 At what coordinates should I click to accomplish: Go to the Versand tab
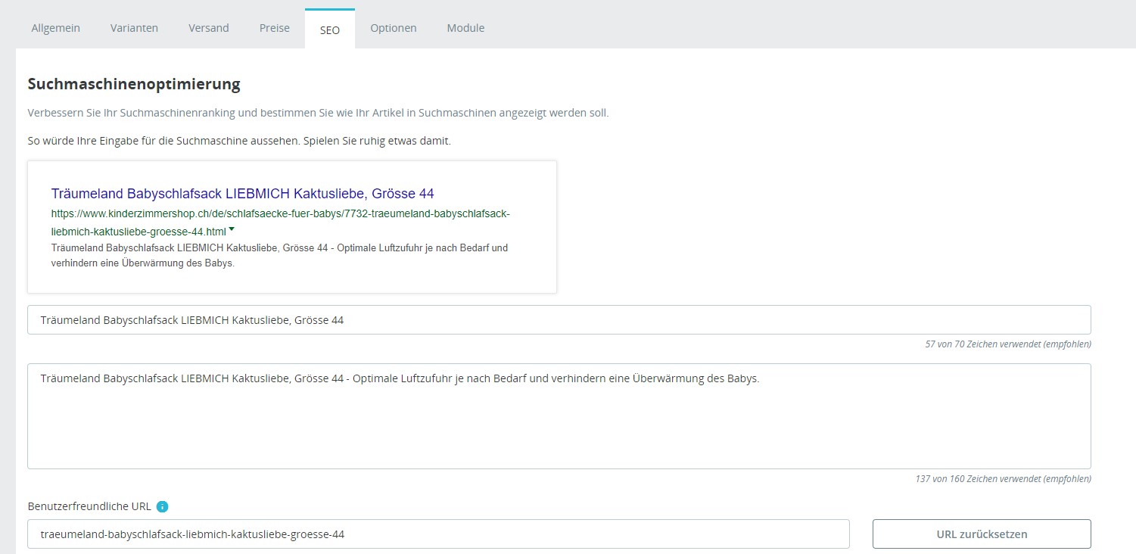(209, 28)
